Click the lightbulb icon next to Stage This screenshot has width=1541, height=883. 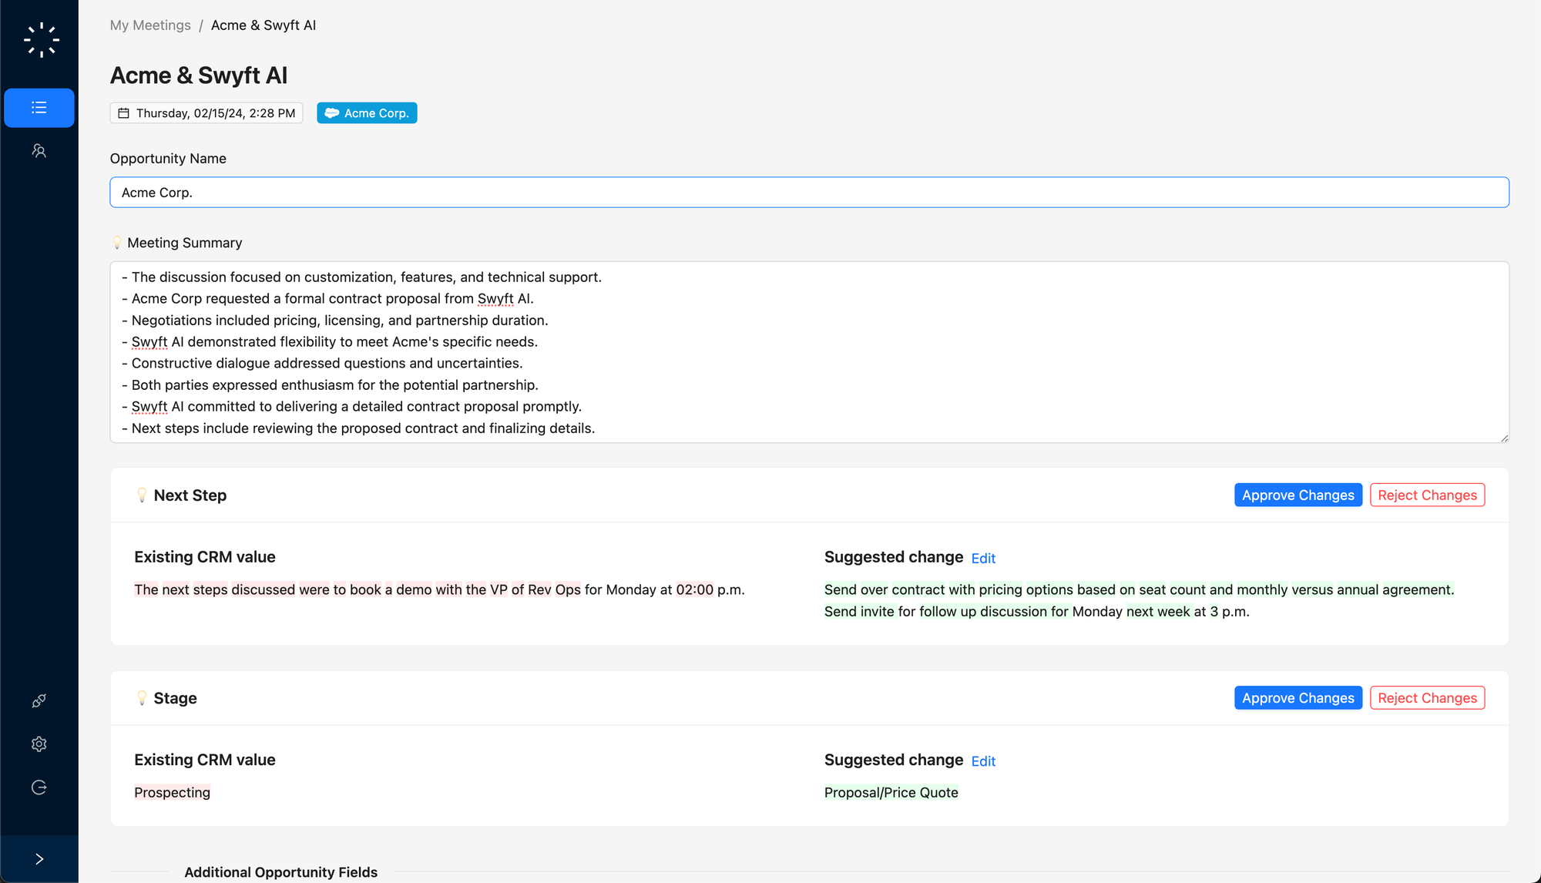point(142,698)
